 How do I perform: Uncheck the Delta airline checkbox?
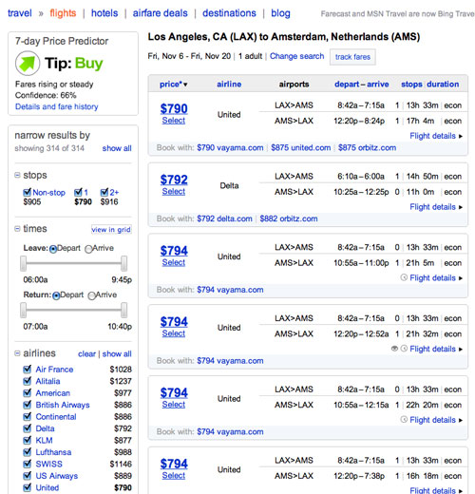coord(28,428)
